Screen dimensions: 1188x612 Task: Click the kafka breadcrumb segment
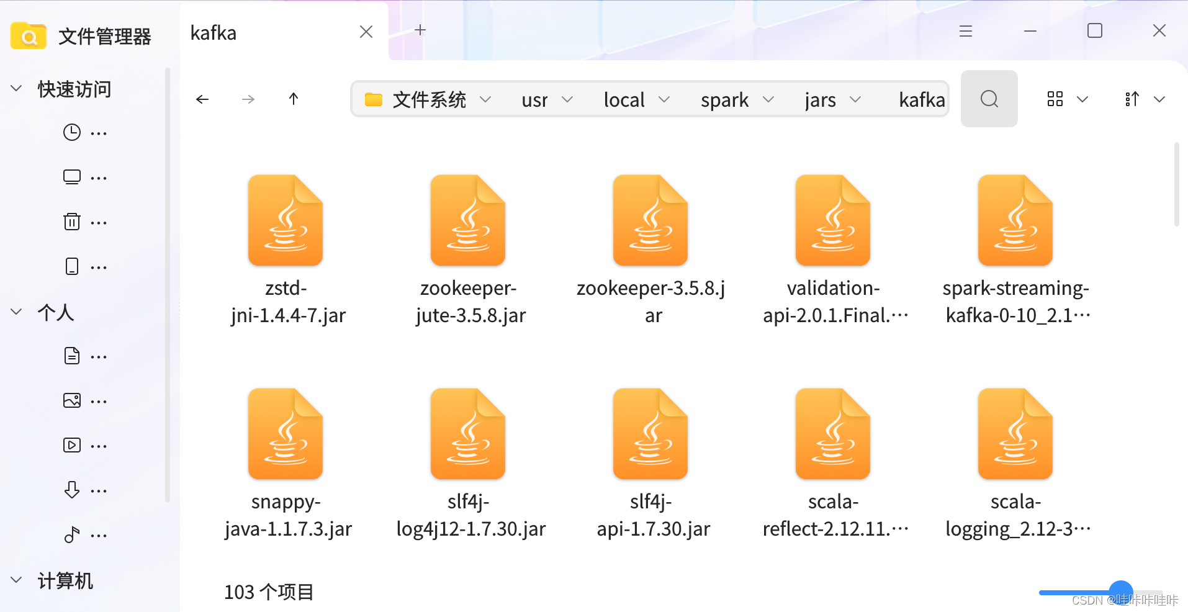point(922,100)
